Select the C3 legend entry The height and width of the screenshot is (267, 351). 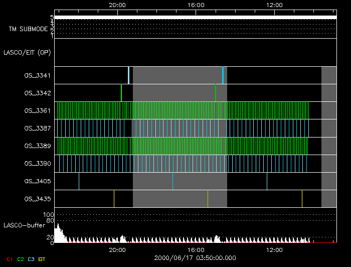32,259
